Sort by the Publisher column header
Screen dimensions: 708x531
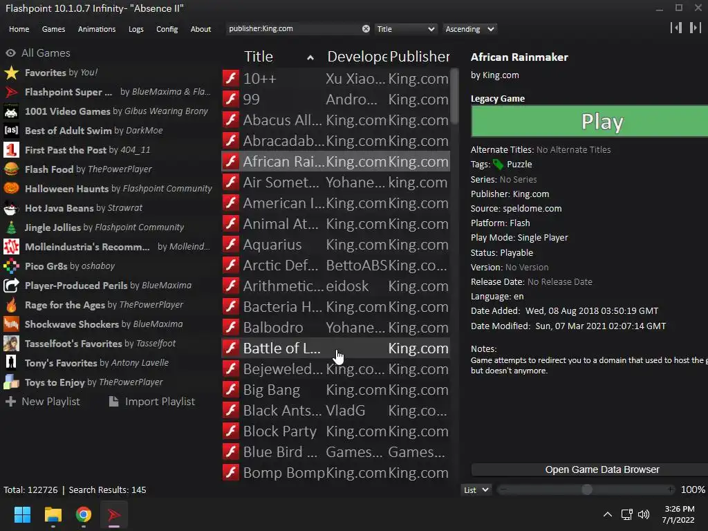[x=419, y=57]
